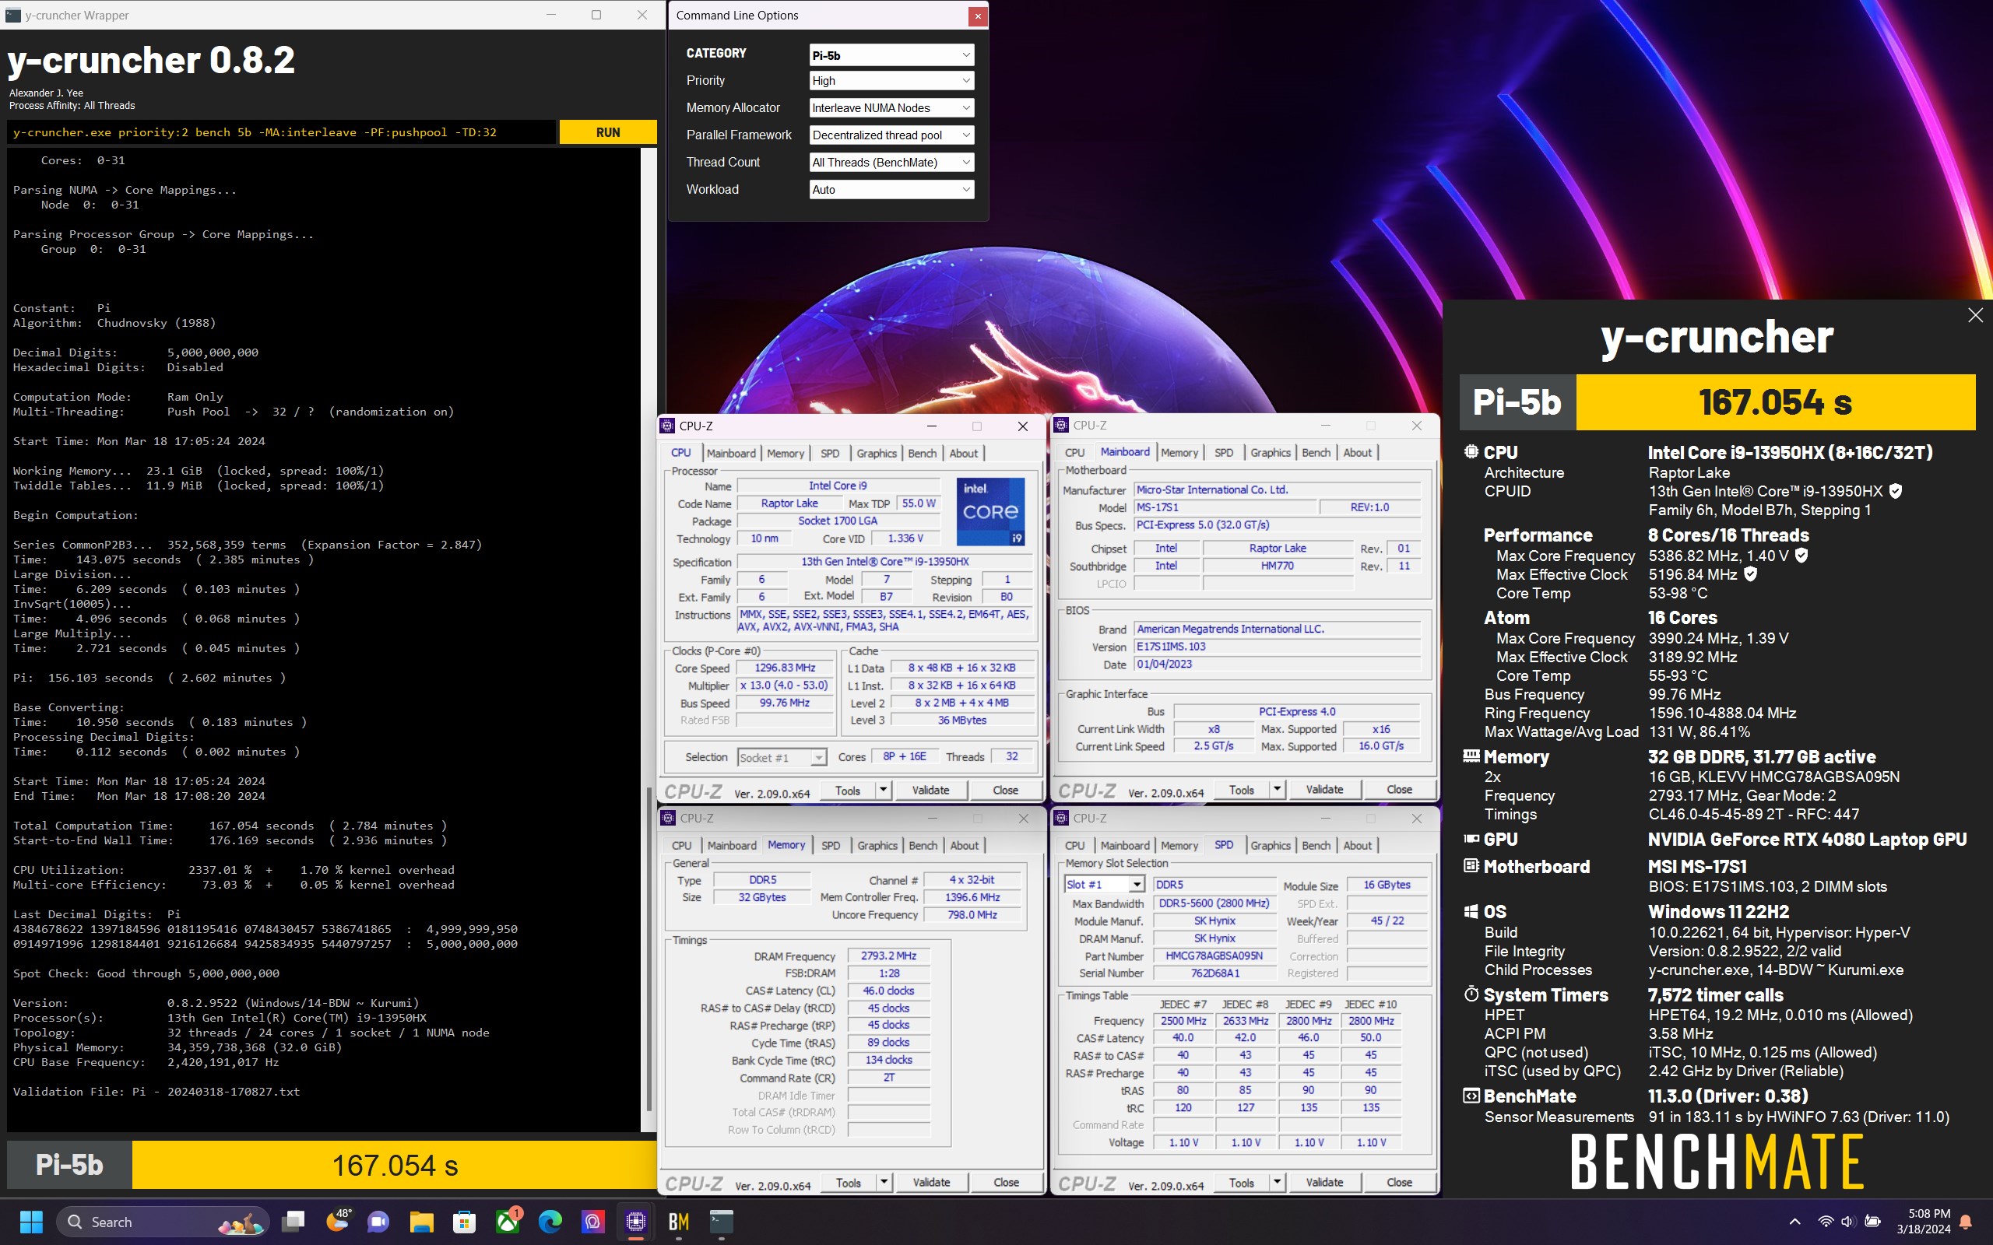
Task: Open the weather widget showing 48°
Action: pos(338,1222)
